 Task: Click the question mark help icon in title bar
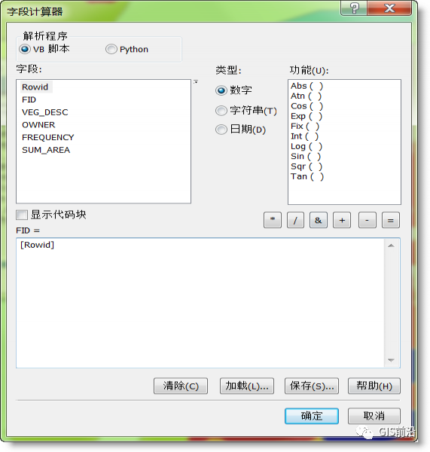(354, 8)
